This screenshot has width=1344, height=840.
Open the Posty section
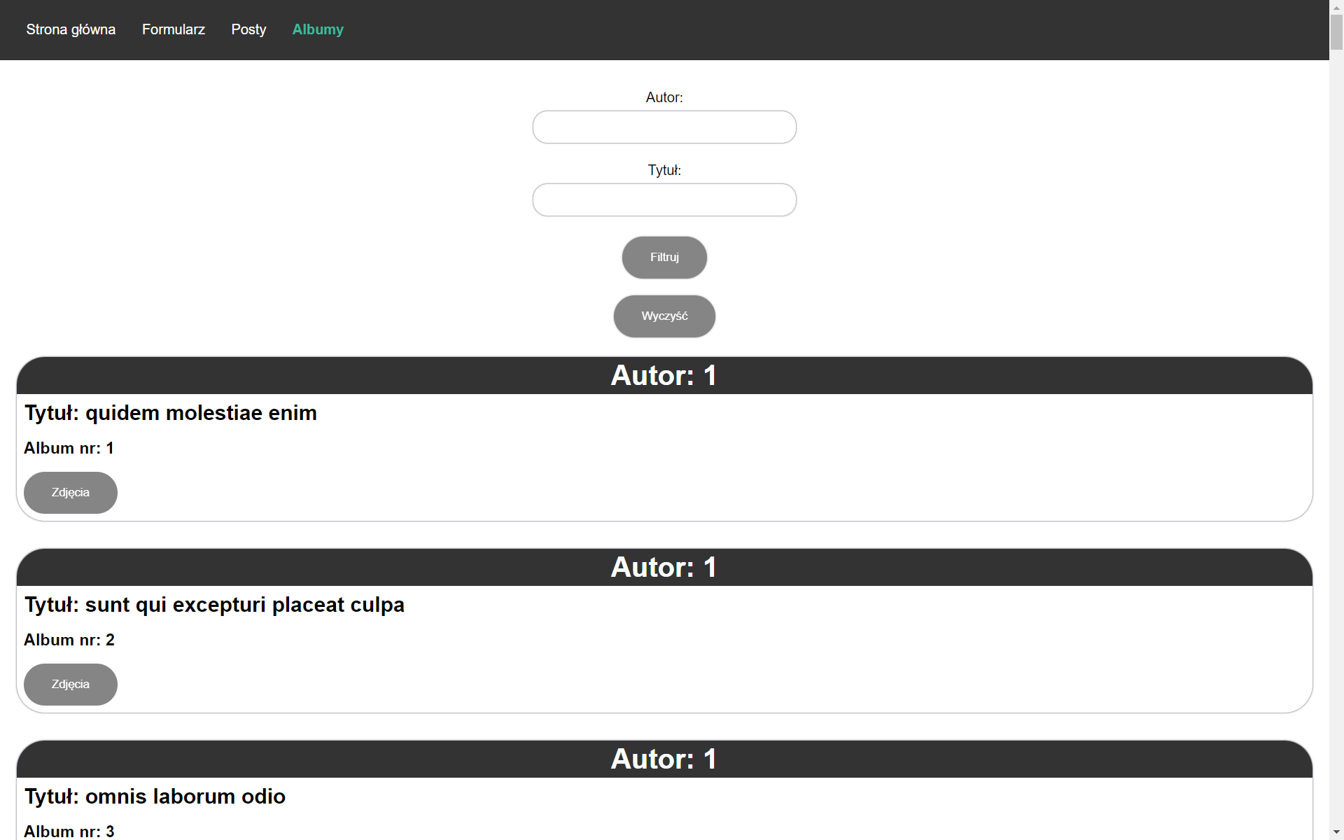tap(248, 29)
